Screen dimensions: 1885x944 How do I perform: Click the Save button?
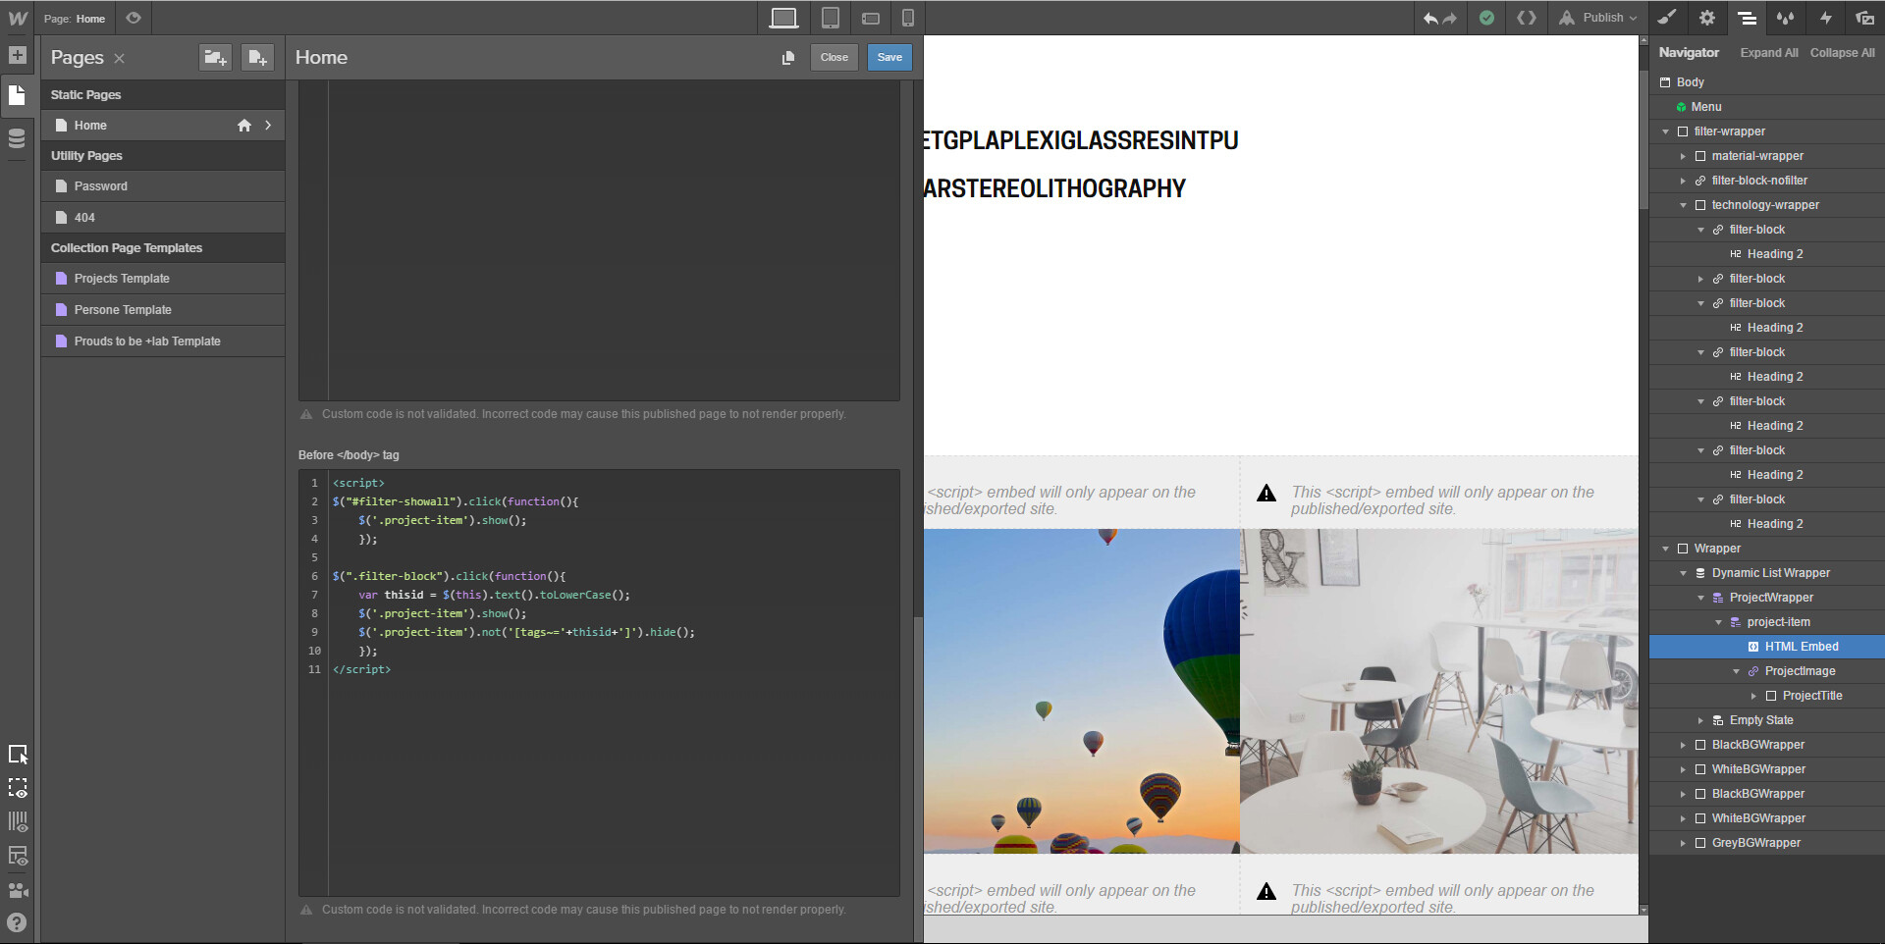889,57
